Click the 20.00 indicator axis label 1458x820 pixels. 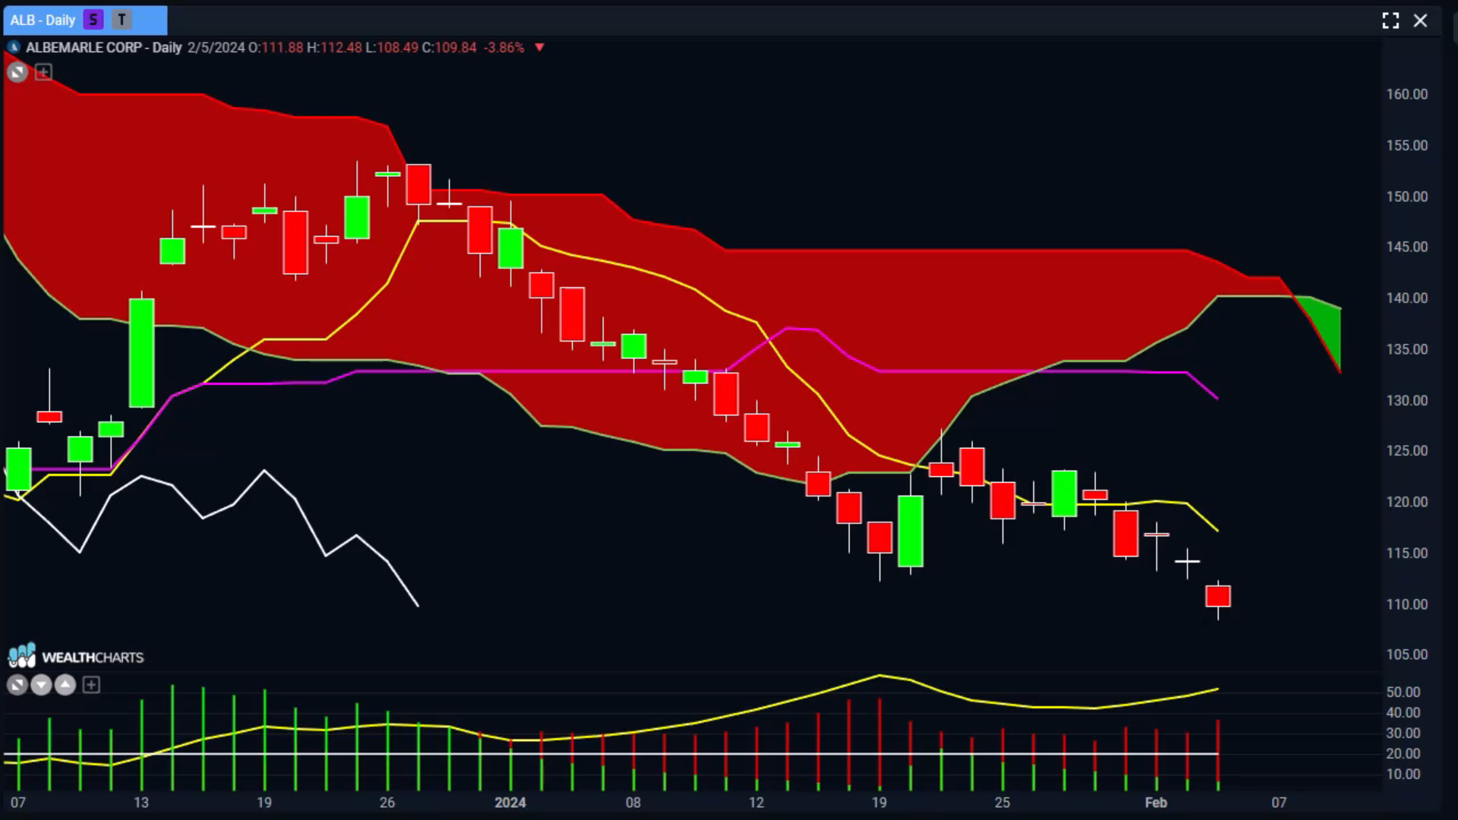click(1403, 753)
